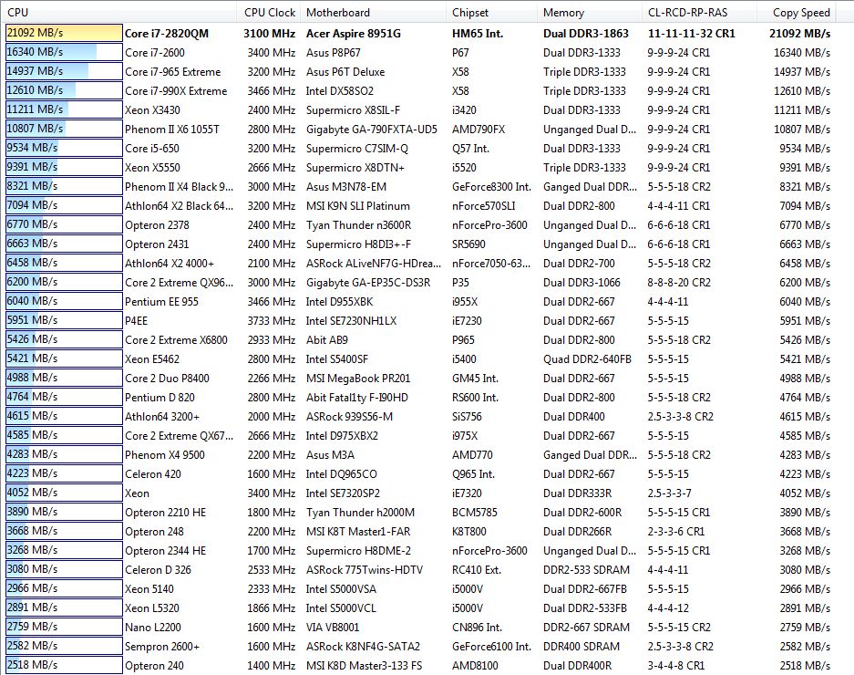Select the Core i5-650 entry
This screenshot has height=675, width=854.
coord(152,149)
